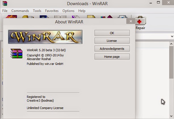Click the file list scrollbar down arrow
The height and width of the screenshot is (119, 174).
pos(171,116)
